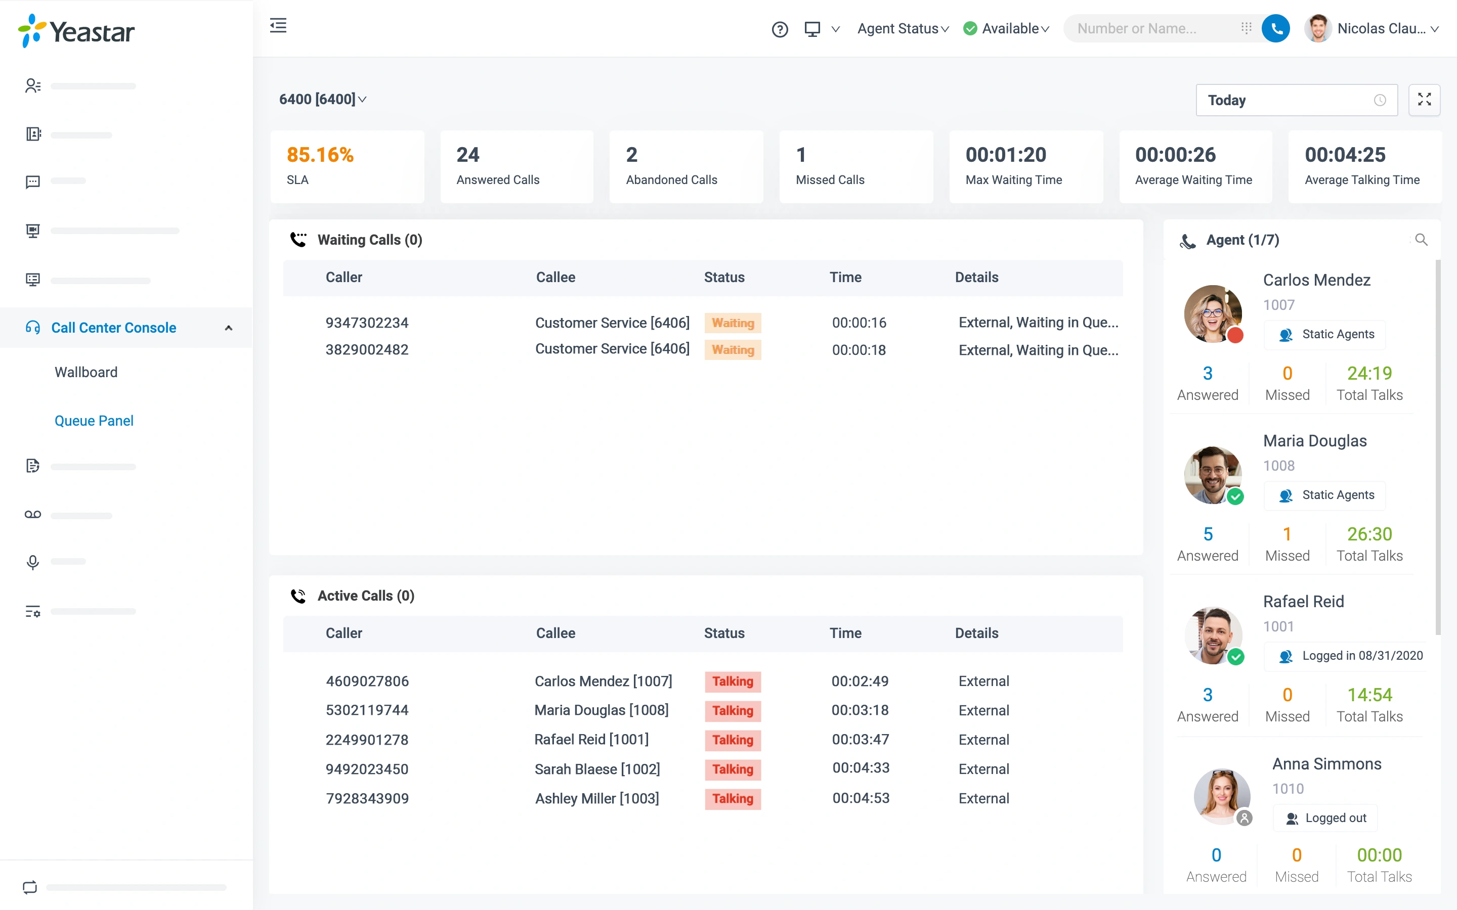The image size is (1457, 910).
Task: Open the Wallboard menu item
Action: [86, 372]
